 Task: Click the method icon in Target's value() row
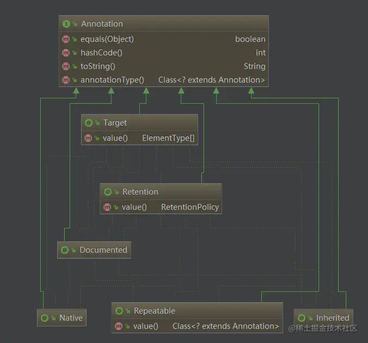click(88, 138)
